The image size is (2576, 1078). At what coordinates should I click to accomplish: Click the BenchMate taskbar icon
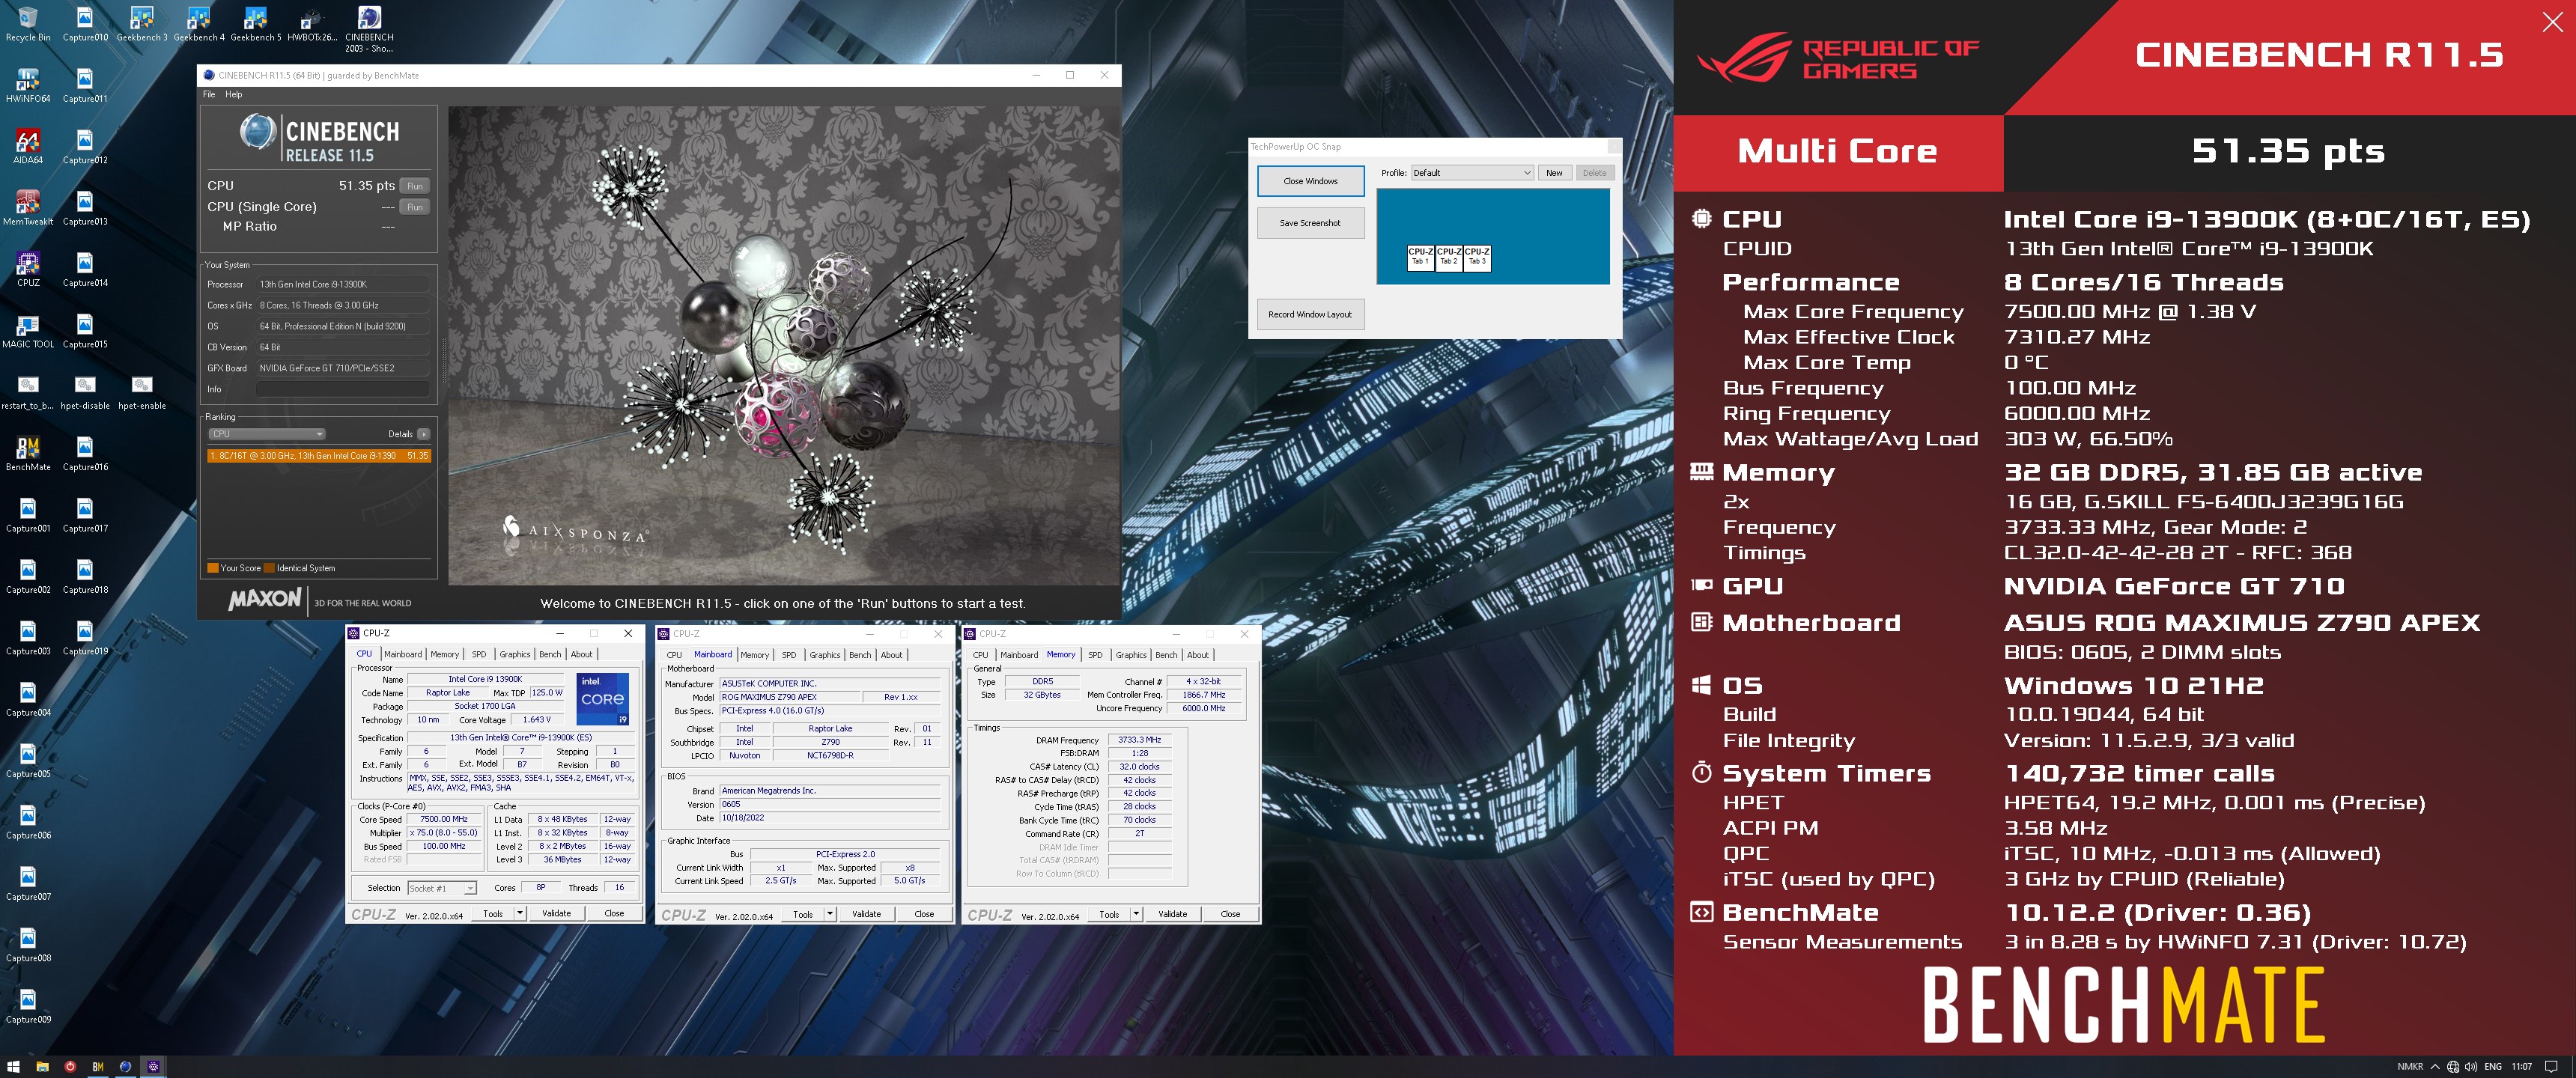pos(98,1067)
